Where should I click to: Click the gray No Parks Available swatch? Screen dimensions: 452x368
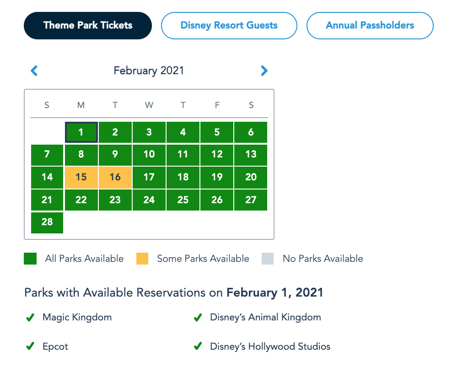[x=268, y=259]
